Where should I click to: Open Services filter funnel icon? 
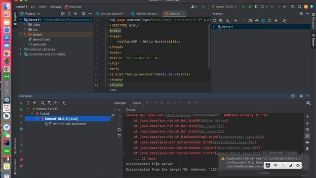[49, 103]
